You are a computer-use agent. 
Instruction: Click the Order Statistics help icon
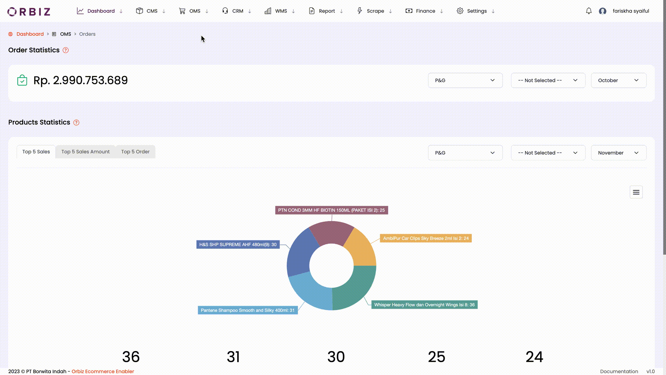66,50
